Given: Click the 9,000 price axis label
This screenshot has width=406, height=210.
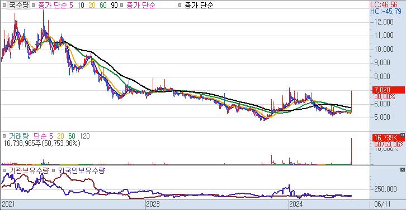Looking at the screenshot, I should tap(382, 63).
